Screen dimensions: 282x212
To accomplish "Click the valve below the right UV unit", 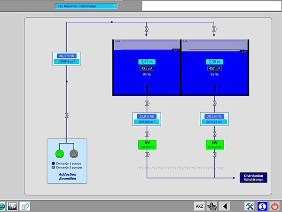I will tap(215, 155).
